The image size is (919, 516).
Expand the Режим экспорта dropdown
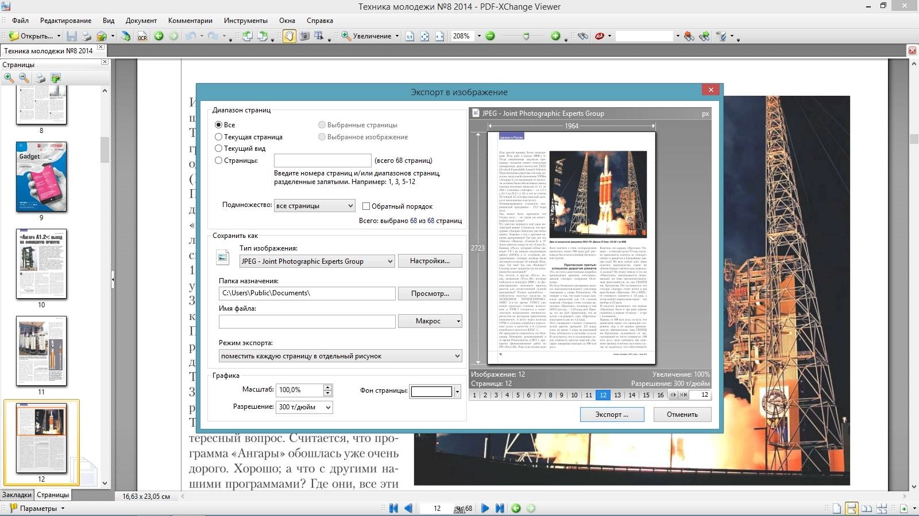[x=341, y=355]
